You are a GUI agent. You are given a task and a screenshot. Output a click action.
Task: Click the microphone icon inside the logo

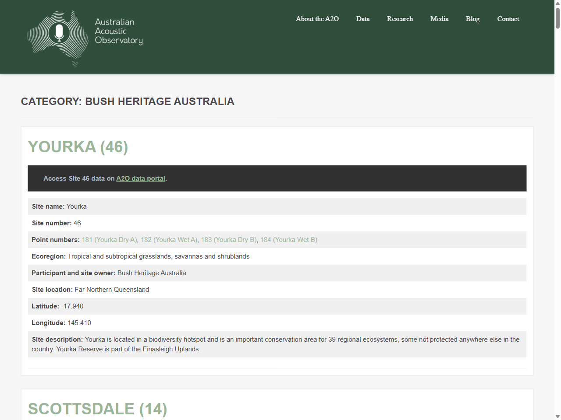click(x=59, y=31)
